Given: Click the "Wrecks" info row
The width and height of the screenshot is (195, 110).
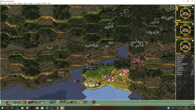Looking at the screenshot, I should [x=185, y=60].
